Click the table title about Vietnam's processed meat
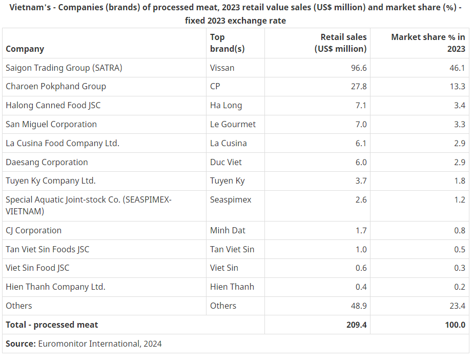Image resolution: width=473 pixels, height=361 pixels. [x=235, y=14]
